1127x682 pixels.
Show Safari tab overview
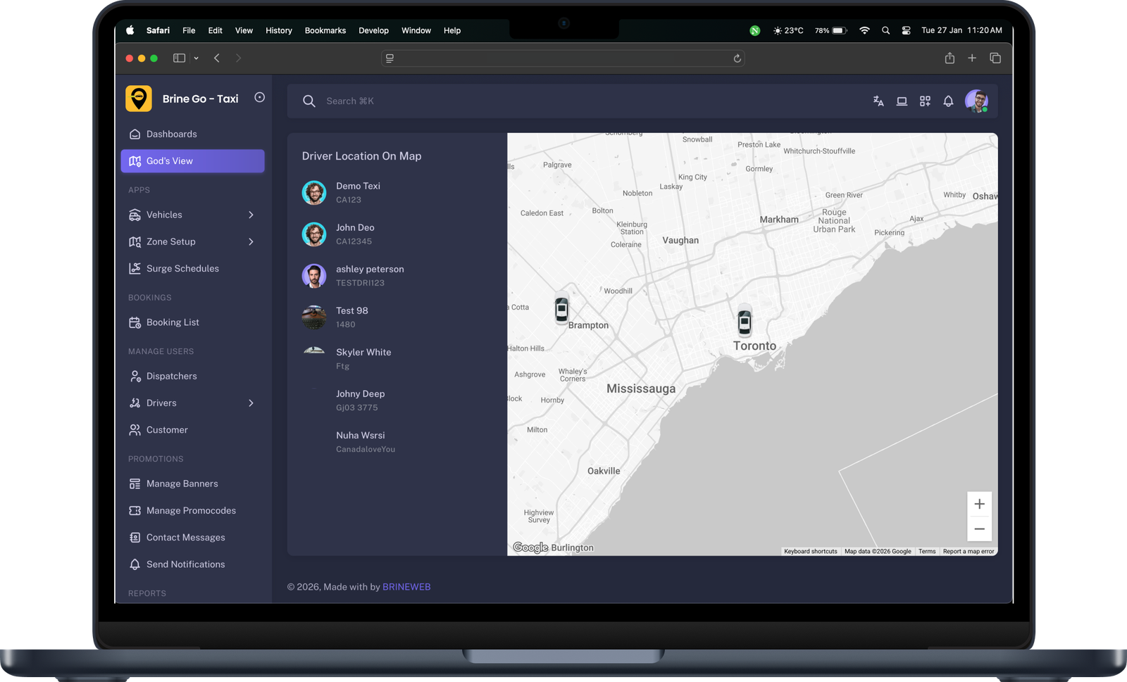tap(995, 58)
